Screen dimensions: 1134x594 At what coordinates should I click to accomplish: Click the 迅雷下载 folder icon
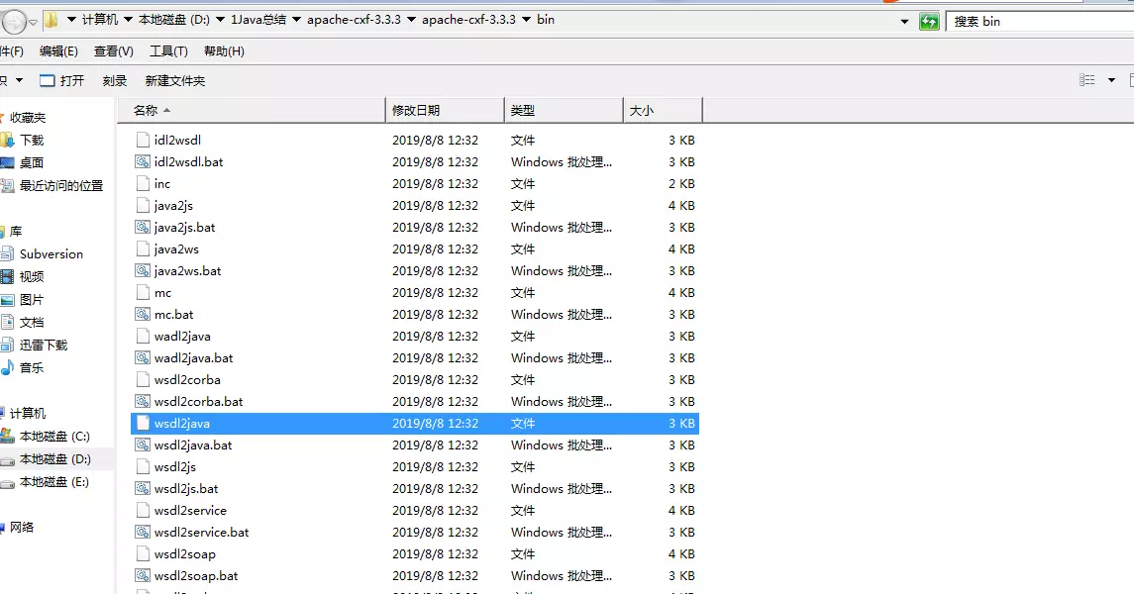(x=8, y=346)
